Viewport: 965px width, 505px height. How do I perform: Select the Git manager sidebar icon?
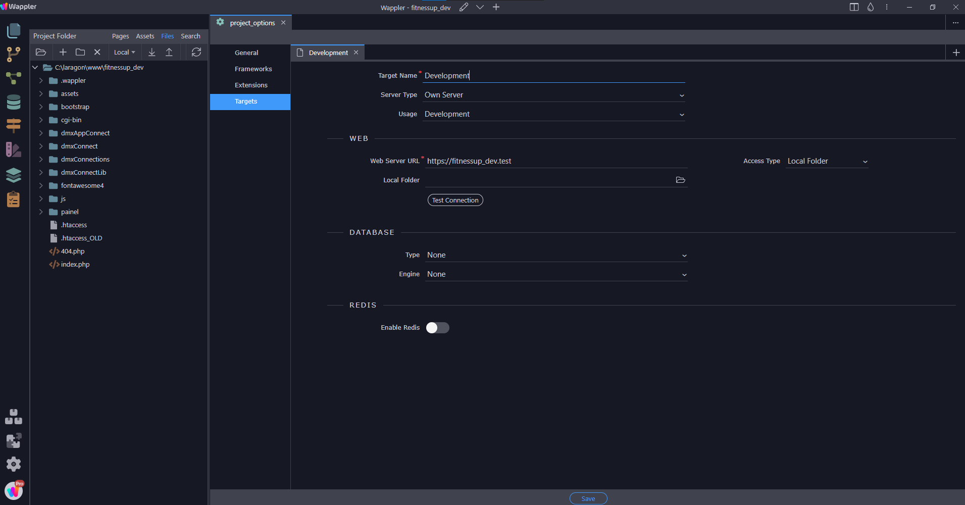click(x=13, y=54)
